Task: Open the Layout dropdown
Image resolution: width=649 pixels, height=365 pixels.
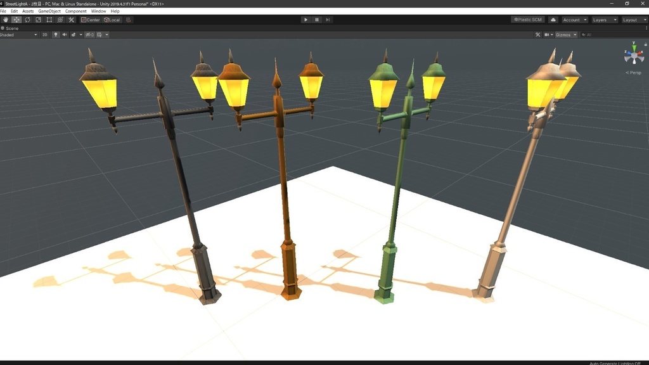Action: point(634,20)
